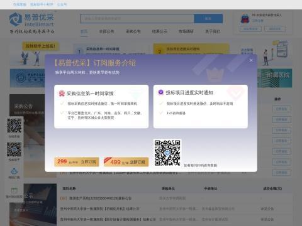Click the yellow 投标助手上线啦 banner label

click(40, 46)
